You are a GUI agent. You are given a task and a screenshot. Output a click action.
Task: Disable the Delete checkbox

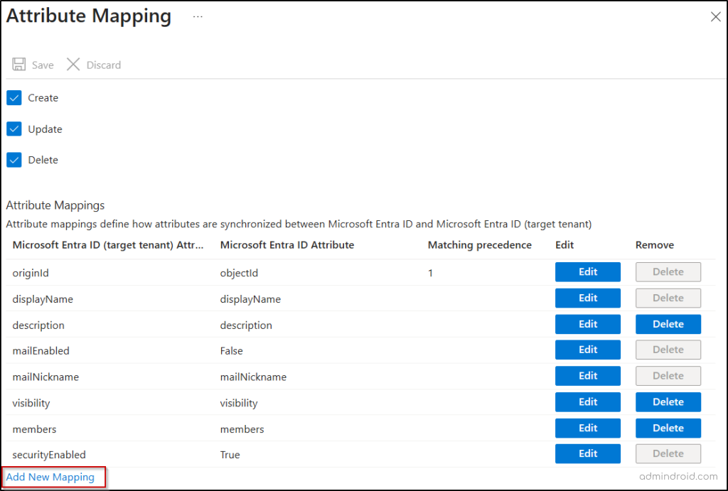(x=14, y=159)
